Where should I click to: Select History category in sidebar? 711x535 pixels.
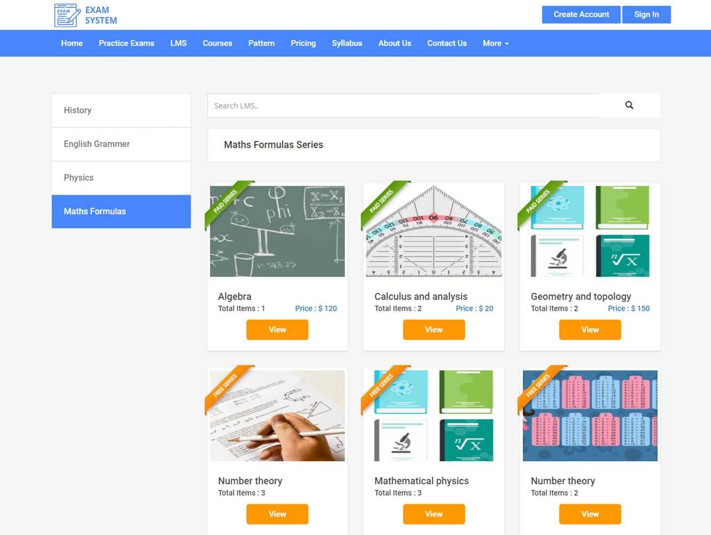121,110
